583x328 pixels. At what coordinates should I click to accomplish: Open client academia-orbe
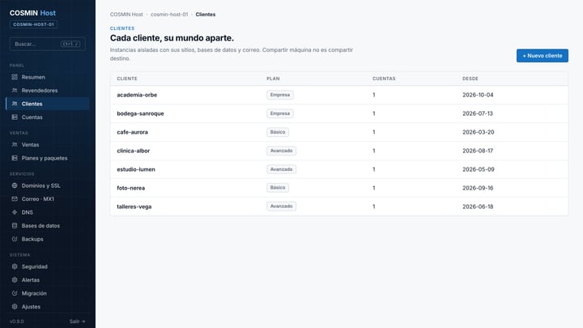137,95
